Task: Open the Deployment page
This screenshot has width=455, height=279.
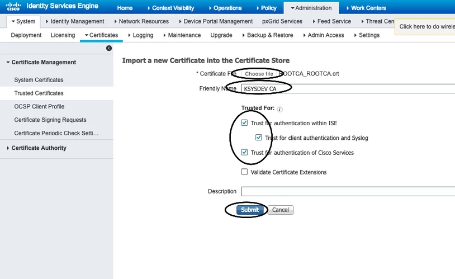Action: tap(26, 35)
